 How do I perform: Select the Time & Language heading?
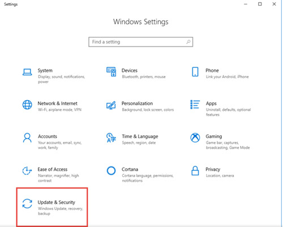tap(140, 136)
